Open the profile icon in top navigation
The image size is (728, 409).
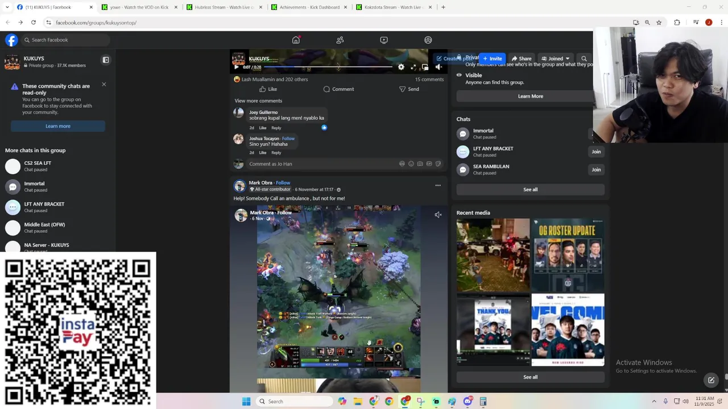428,40
